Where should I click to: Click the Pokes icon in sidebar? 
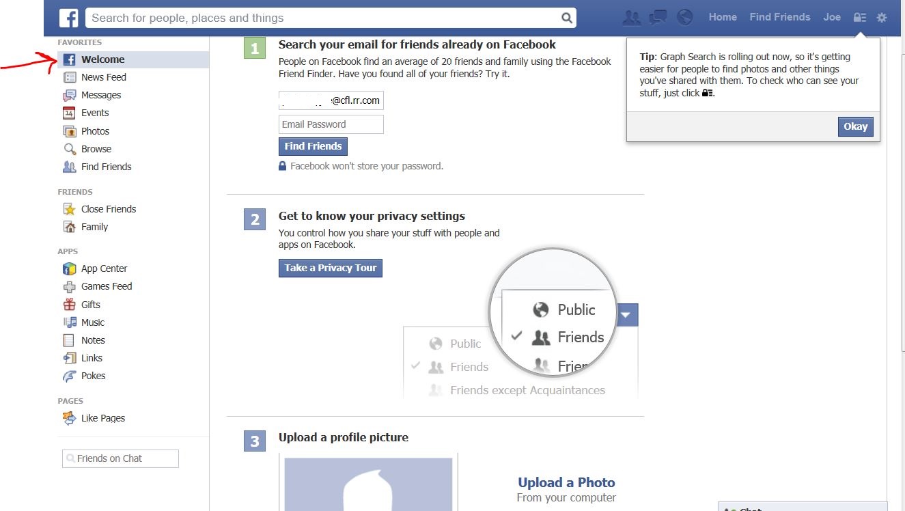click(x=69, y=376)
